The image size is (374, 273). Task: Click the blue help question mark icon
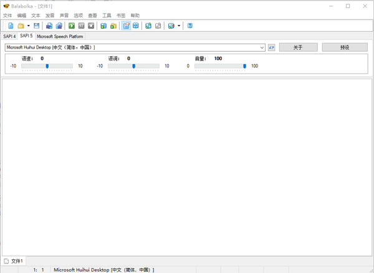click(190, 26)
